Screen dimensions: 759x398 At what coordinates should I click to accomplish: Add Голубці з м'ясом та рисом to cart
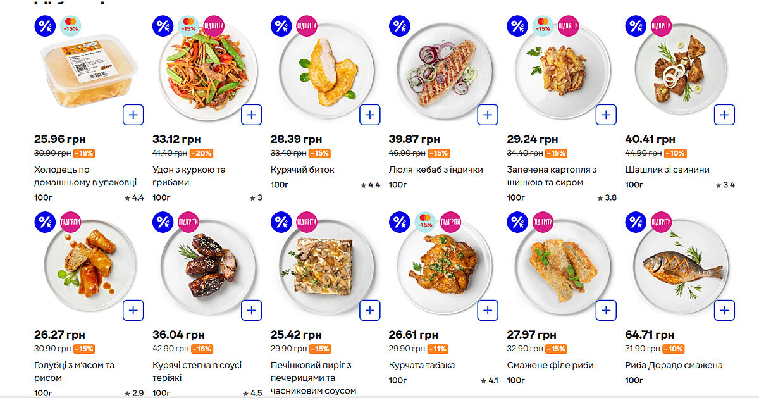point(133,311)
